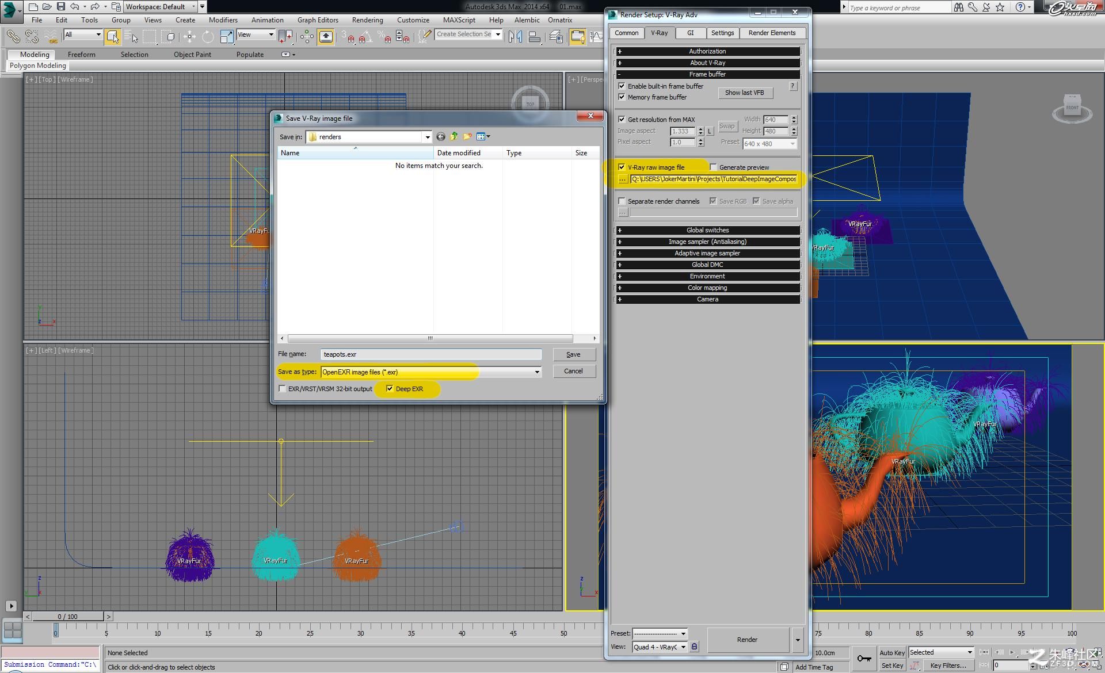This screenshot has height=673, width=1105.
Task: Open the Layer Manager icon
Action: pyautogui.click(x=556, y=37)
